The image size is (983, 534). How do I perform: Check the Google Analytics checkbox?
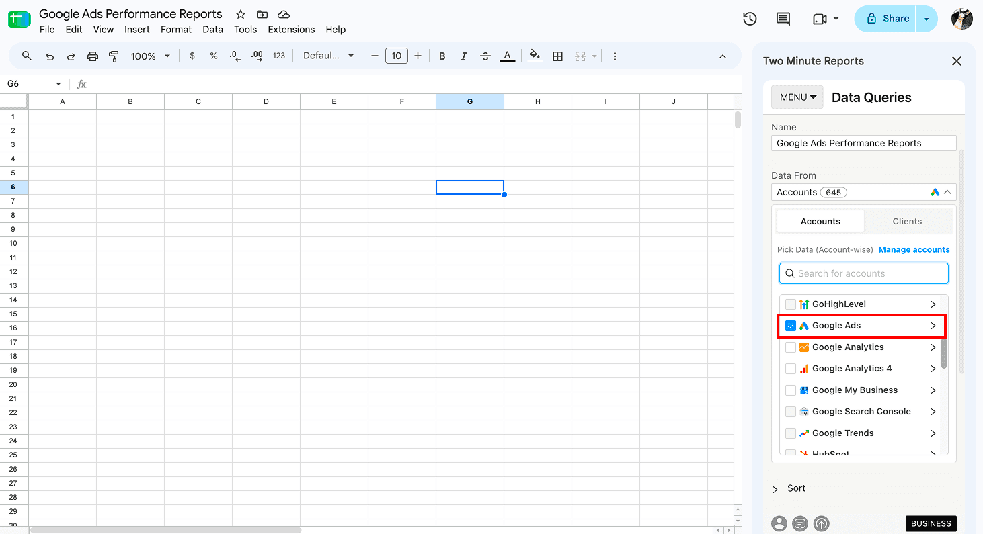(791, 347)
